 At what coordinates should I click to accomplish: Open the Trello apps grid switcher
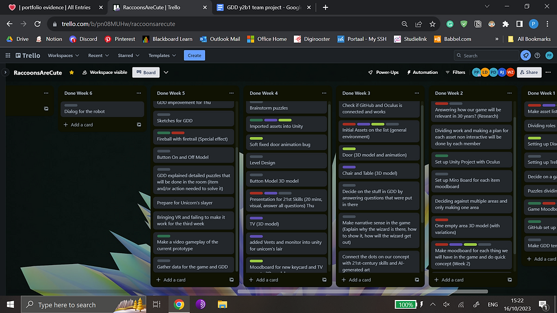[x=8, y=55]
